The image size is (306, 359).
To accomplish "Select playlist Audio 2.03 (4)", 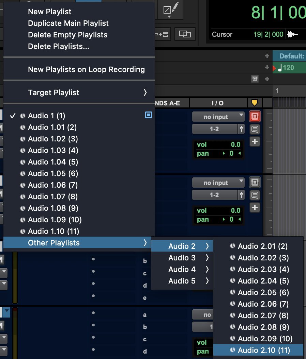I will click(x=259, y=269).
